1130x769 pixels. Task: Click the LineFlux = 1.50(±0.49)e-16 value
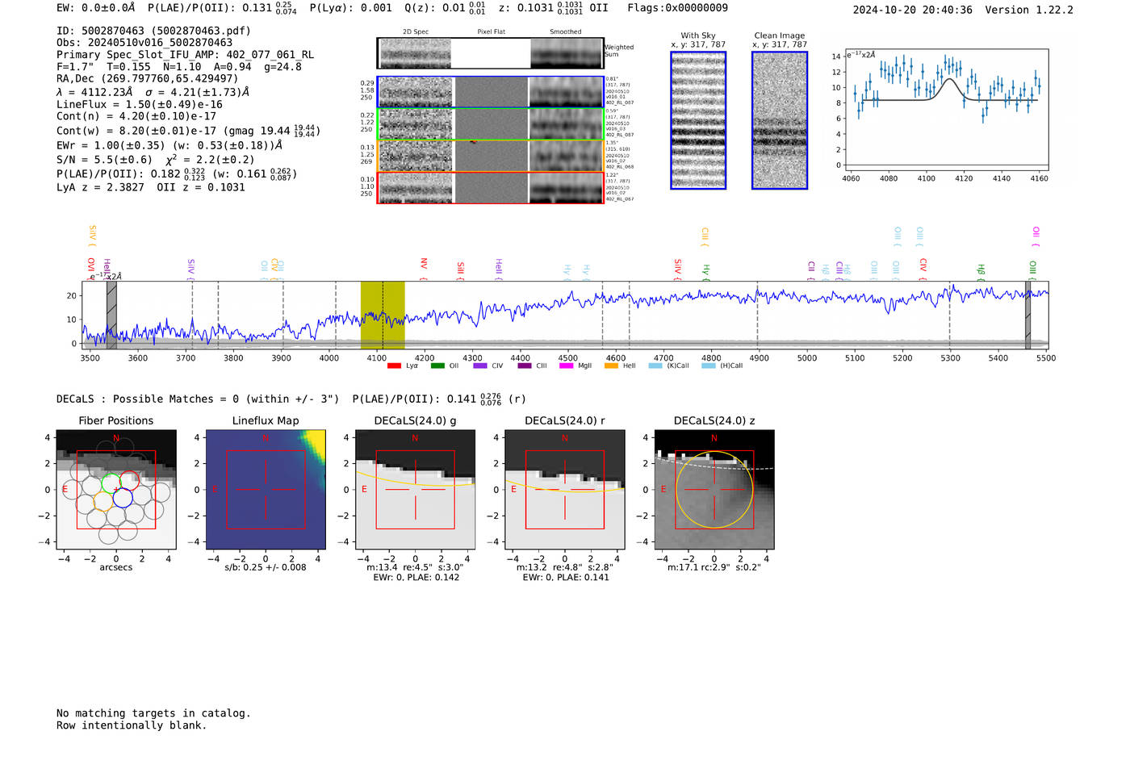click(x=140, y=104)
